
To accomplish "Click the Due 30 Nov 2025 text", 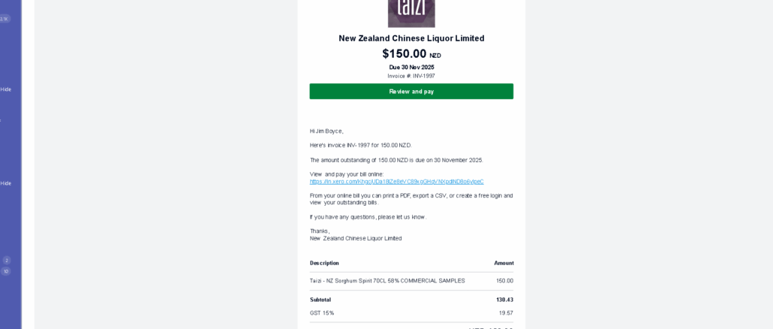I will [411, 68].
